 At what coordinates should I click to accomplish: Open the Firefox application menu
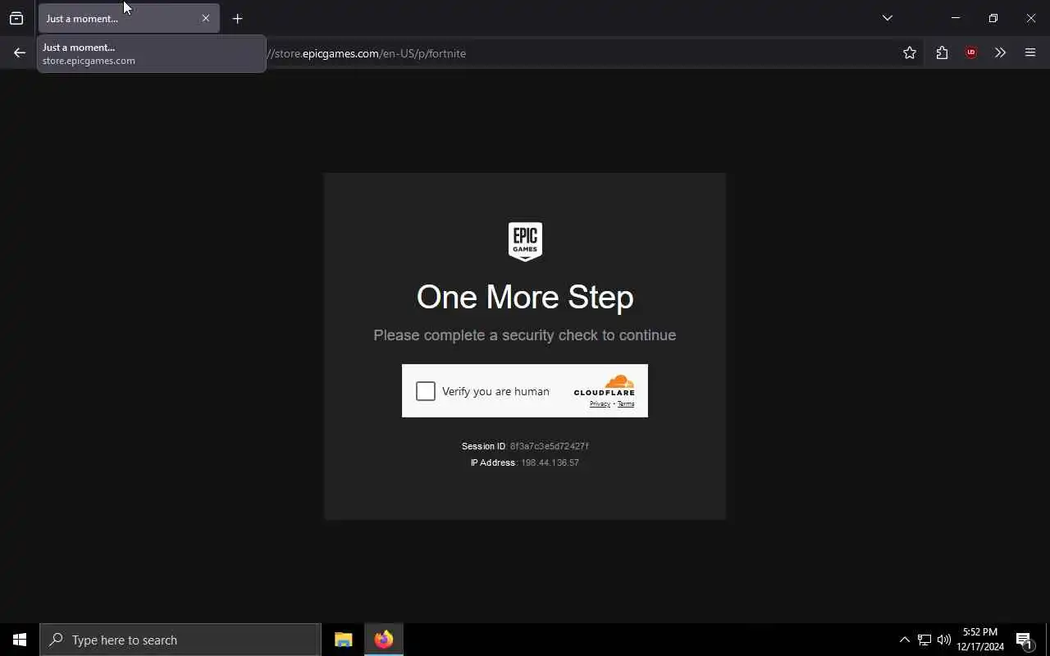(1030, 52)
